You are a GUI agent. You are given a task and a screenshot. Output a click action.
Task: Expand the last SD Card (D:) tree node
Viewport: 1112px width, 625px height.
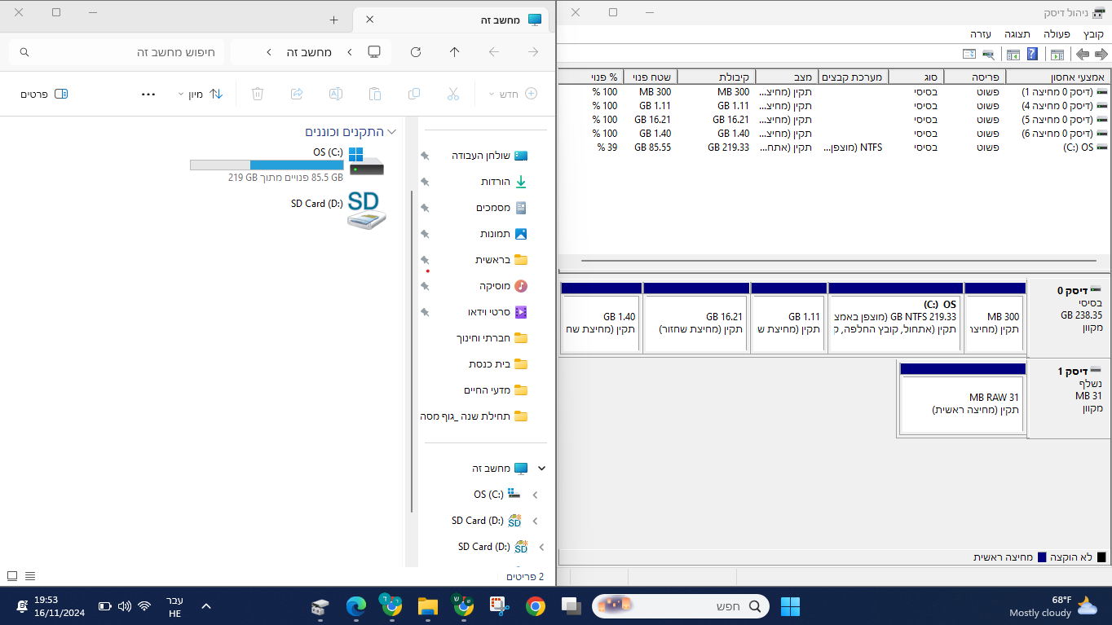[541, 547]
